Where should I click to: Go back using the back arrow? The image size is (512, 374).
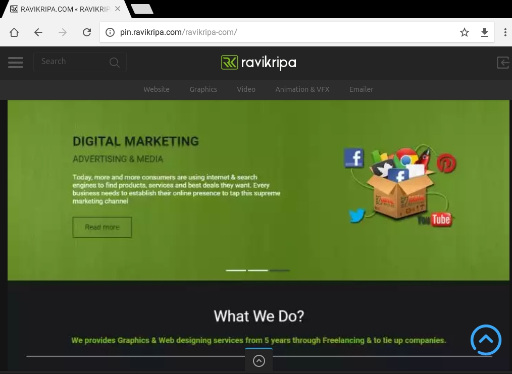tap(38, 32)
